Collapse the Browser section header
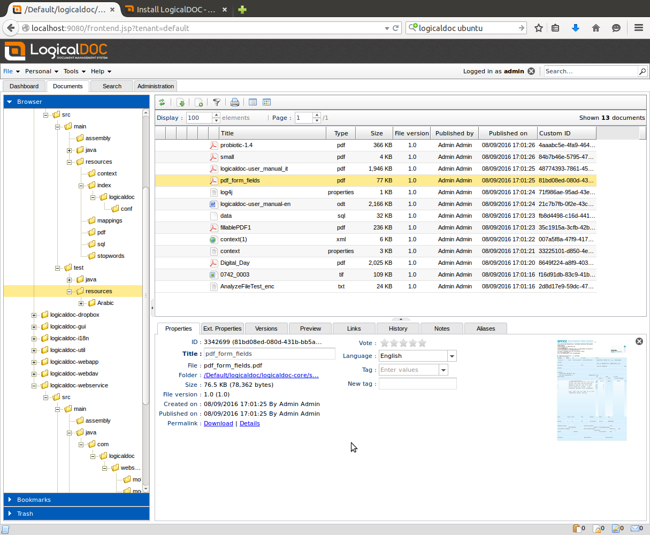650x535 pixels. click(77, 102)
